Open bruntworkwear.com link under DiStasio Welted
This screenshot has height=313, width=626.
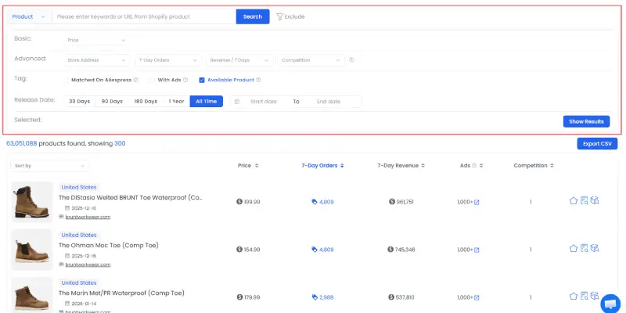coord(88,217)
